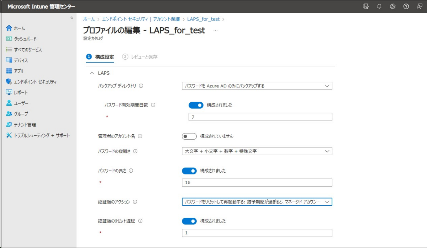
Task: Open the ellipsis menu beside profile title
Action: tap(215, 31)
